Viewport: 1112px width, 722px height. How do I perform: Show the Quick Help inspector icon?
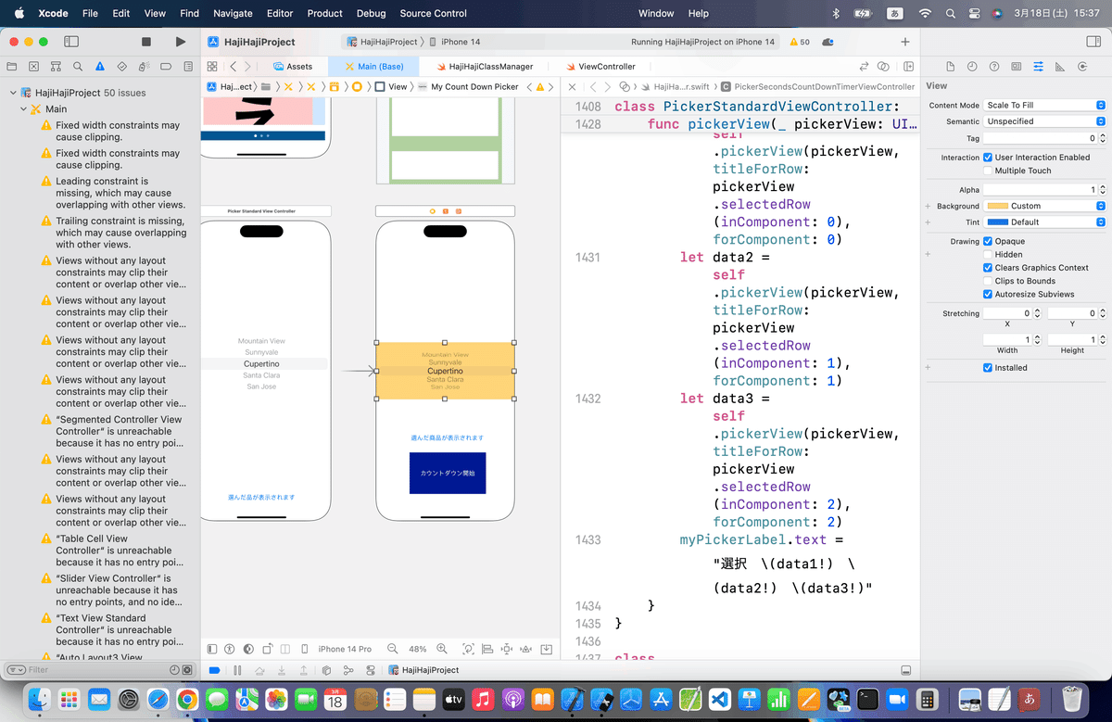coord(994,67)
